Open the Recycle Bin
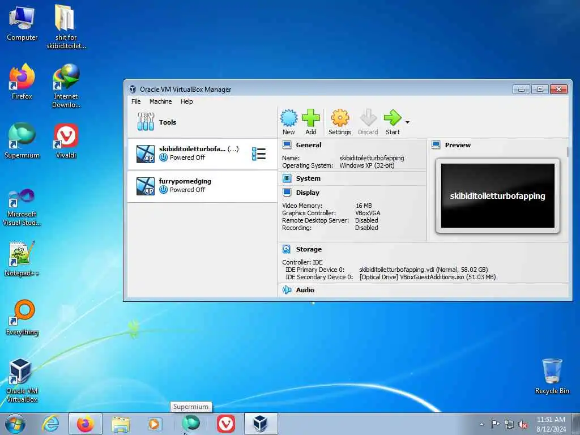580x435 pixels. pyautogui.click(x=552, y=377)
